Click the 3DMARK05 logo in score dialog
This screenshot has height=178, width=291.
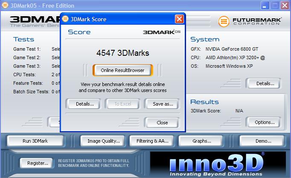(x=161, y=32)
